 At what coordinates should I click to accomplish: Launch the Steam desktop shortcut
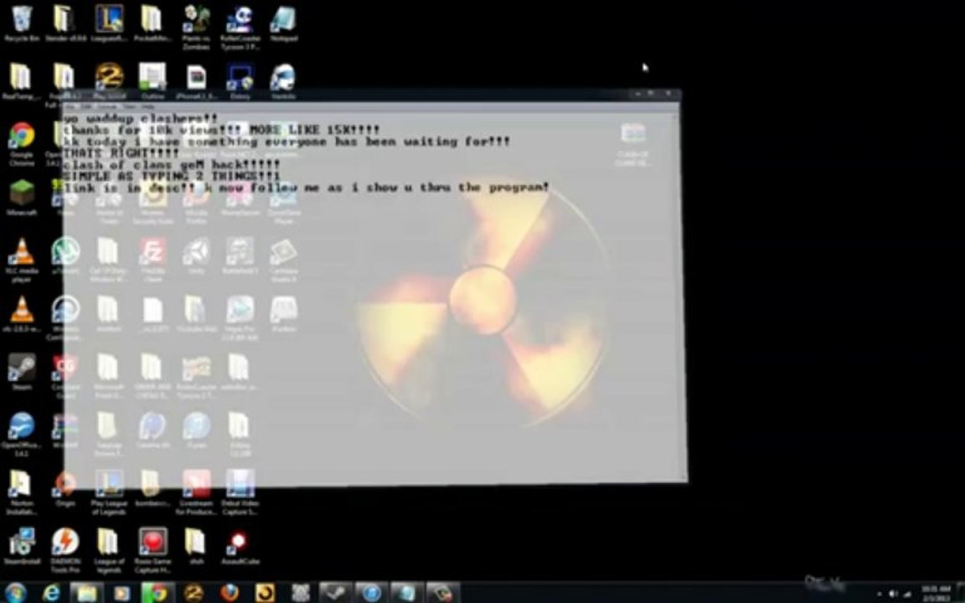[x=22, y=372]
